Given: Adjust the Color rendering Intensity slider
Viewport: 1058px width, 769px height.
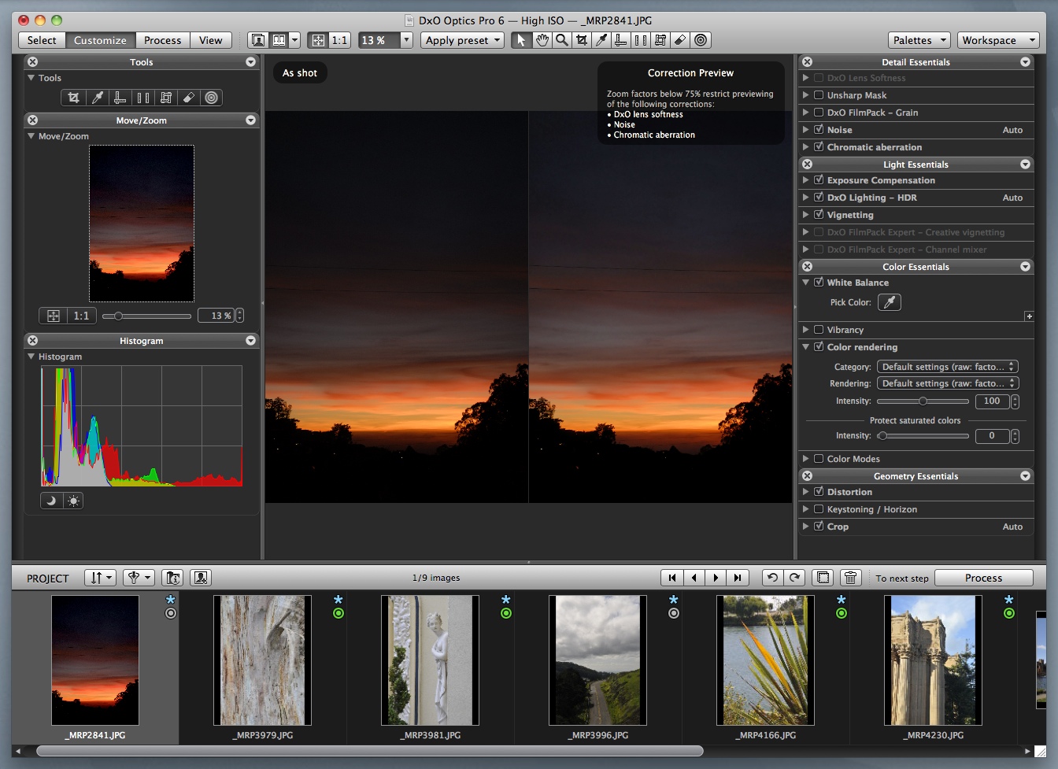Looking at the screenshot, I should coord(923,401).
